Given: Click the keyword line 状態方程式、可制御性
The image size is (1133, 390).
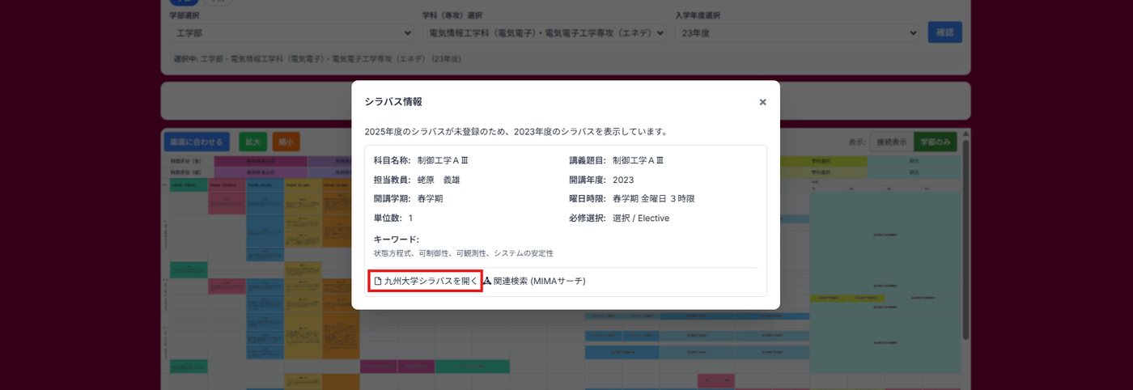Looking at the screenshot, I should [x=464, y=253].
